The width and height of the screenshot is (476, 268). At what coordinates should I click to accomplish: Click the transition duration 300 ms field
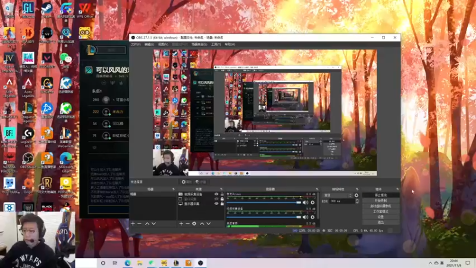point(342,201)
